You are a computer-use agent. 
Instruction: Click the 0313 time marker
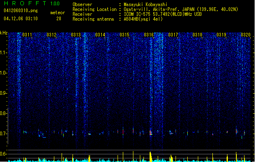tap(76, 34)
